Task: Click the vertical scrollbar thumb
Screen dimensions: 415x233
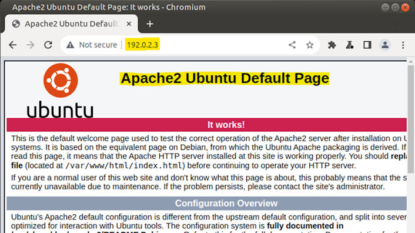Action: (x=410, y=119)
